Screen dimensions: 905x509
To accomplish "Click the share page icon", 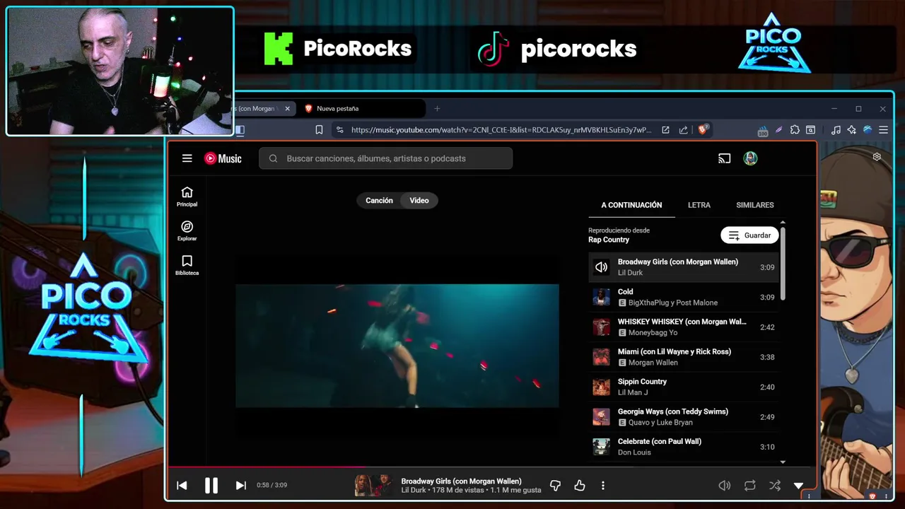I will 683,130.
